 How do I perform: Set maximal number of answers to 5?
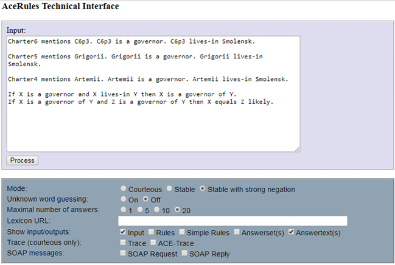(x=141, y=210)
